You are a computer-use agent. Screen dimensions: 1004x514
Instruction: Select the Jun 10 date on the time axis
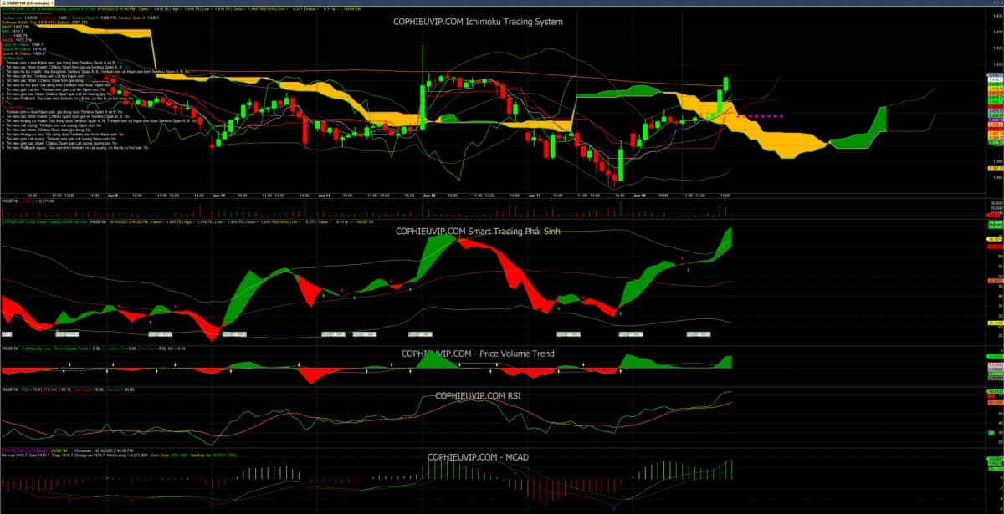pyautogui.click(x=218, y=195)
